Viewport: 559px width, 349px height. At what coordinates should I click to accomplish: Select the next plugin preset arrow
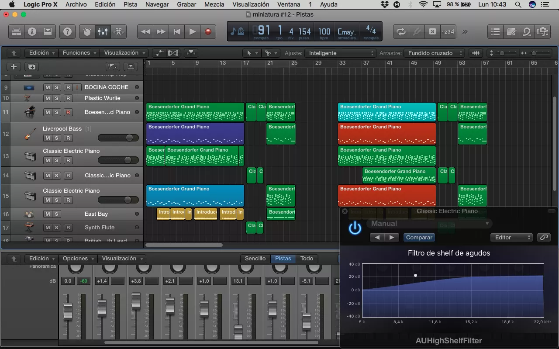(392, 238)
